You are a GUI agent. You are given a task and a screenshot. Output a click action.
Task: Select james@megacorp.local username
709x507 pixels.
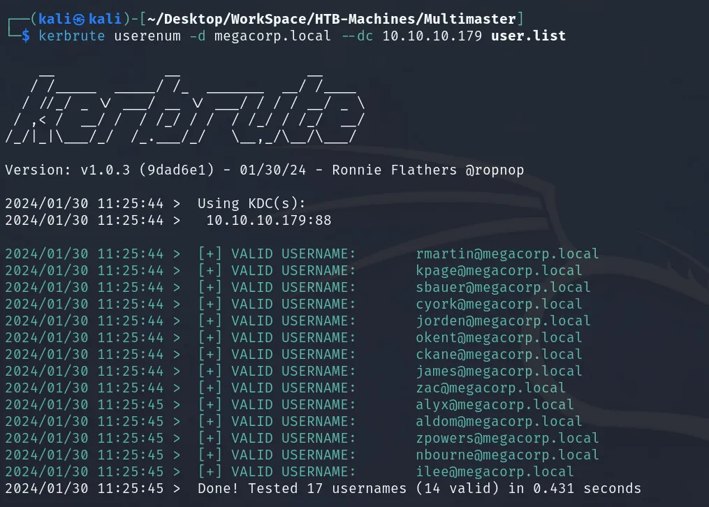[x=499, y=371]
